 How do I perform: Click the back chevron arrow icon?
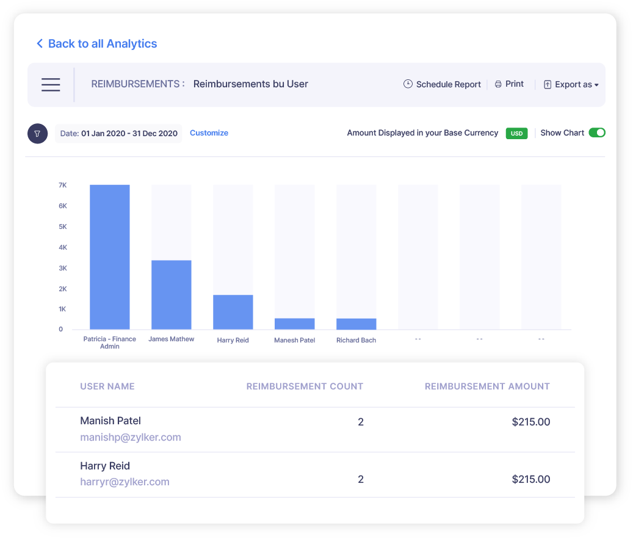pyautogui.click(x=39, y=43)
